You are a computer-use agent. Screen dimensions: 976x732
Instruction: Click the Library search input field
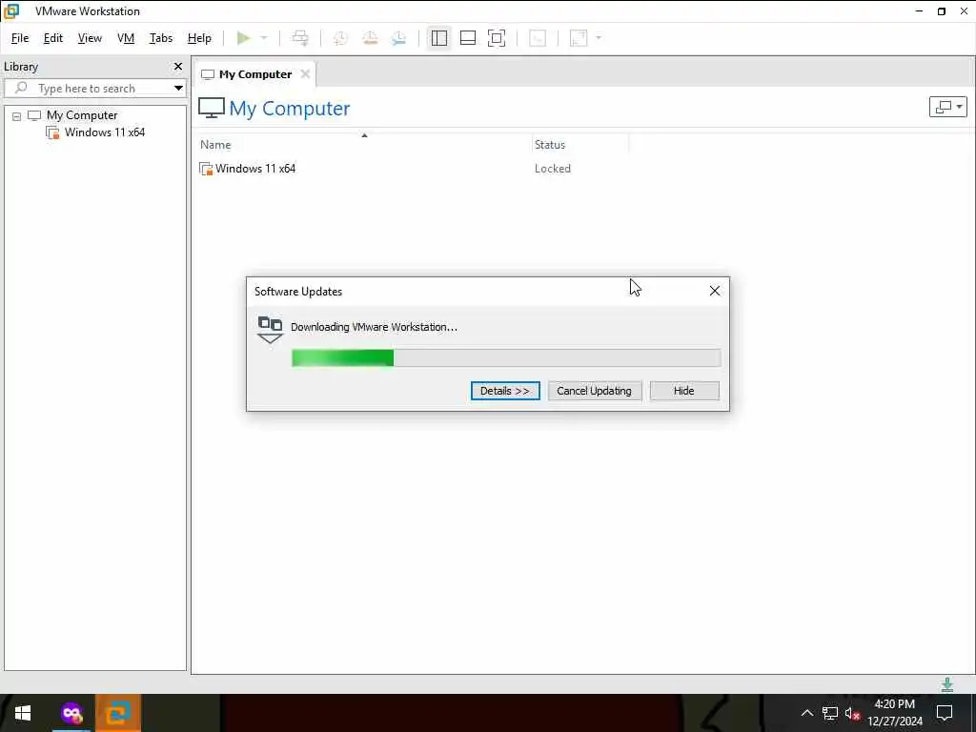[93, 88]
